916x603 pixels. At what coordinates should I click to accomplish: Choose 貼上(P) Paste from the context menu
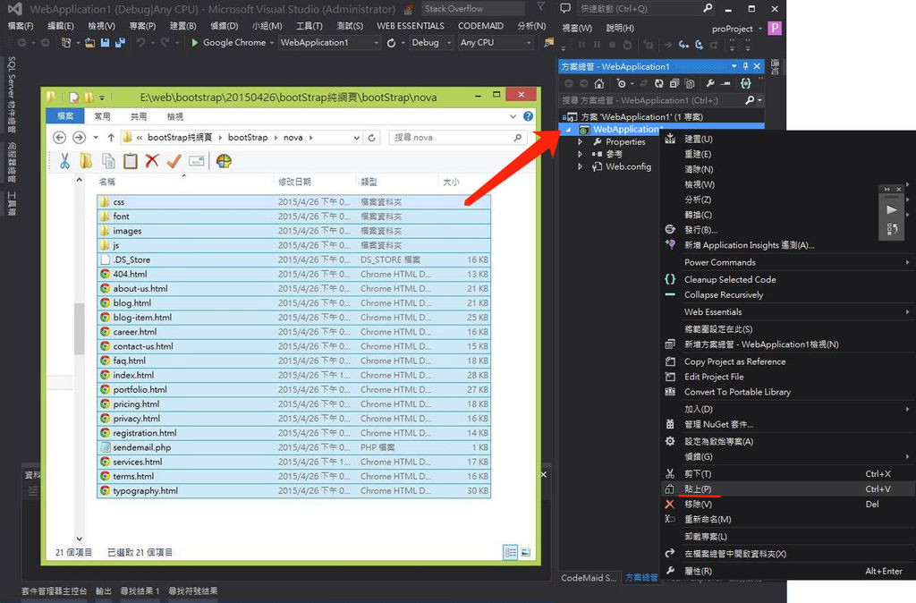pos(698,489)
